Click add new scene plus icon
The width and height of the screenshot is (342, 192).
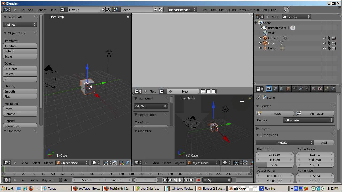click(156, 10)
